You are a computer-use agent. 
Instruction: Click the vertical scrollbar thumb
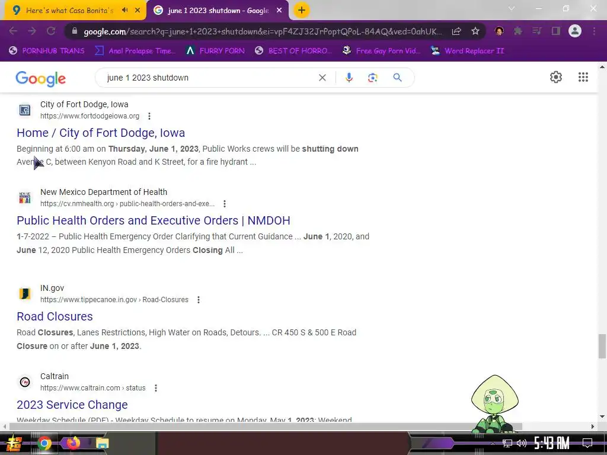[x=602, y=347]
